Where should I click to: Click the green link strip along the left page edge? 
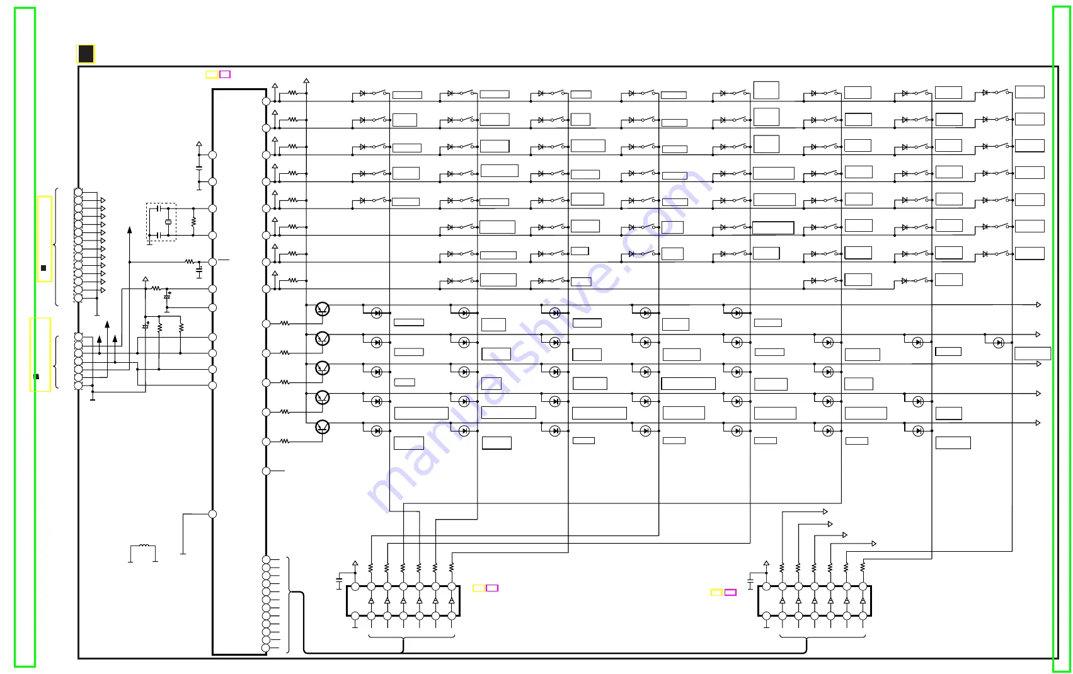pyautogui.click(x=25, y=337)
